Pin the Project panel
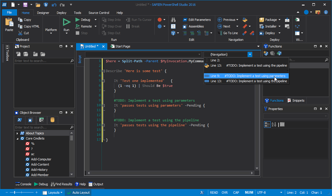This screenshot has height=196, width=332. 66,46
